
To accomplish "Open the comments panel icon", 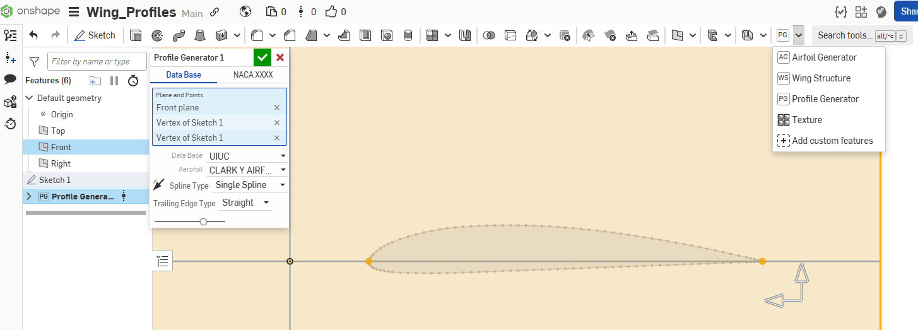I will click(10, 79).
